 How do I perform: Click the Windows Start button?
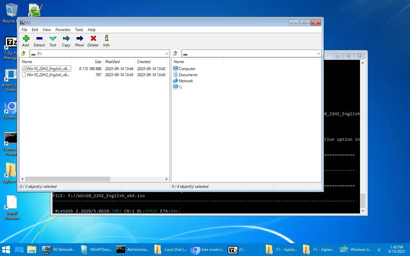6,250
